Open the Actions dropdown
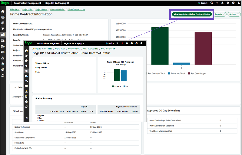The width and height of the screenshot is (242, 155). click(234, 14)
